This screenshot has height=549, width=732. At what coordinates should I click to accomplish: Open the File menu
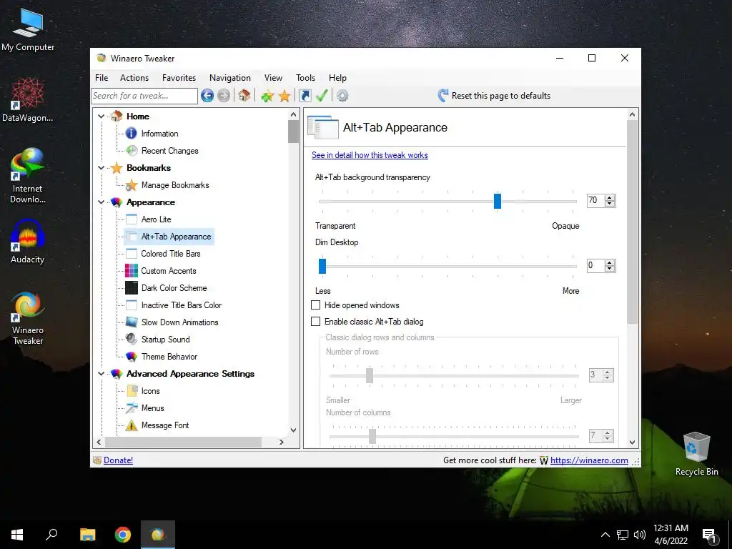102,78
